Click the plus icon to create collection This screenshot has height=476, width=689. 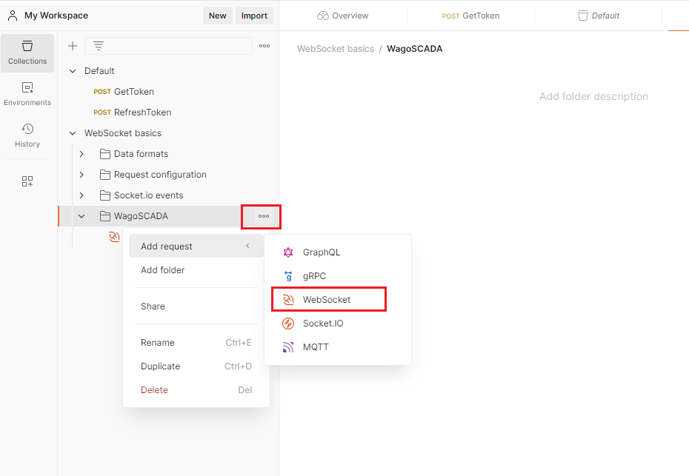click(x=73, y=46)
